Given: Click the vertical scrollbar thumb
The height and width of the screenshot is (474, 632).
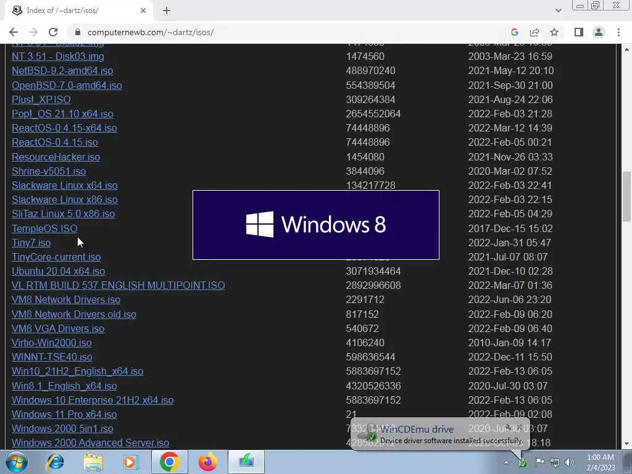Looking at the screenshot, I should [626, 196].
